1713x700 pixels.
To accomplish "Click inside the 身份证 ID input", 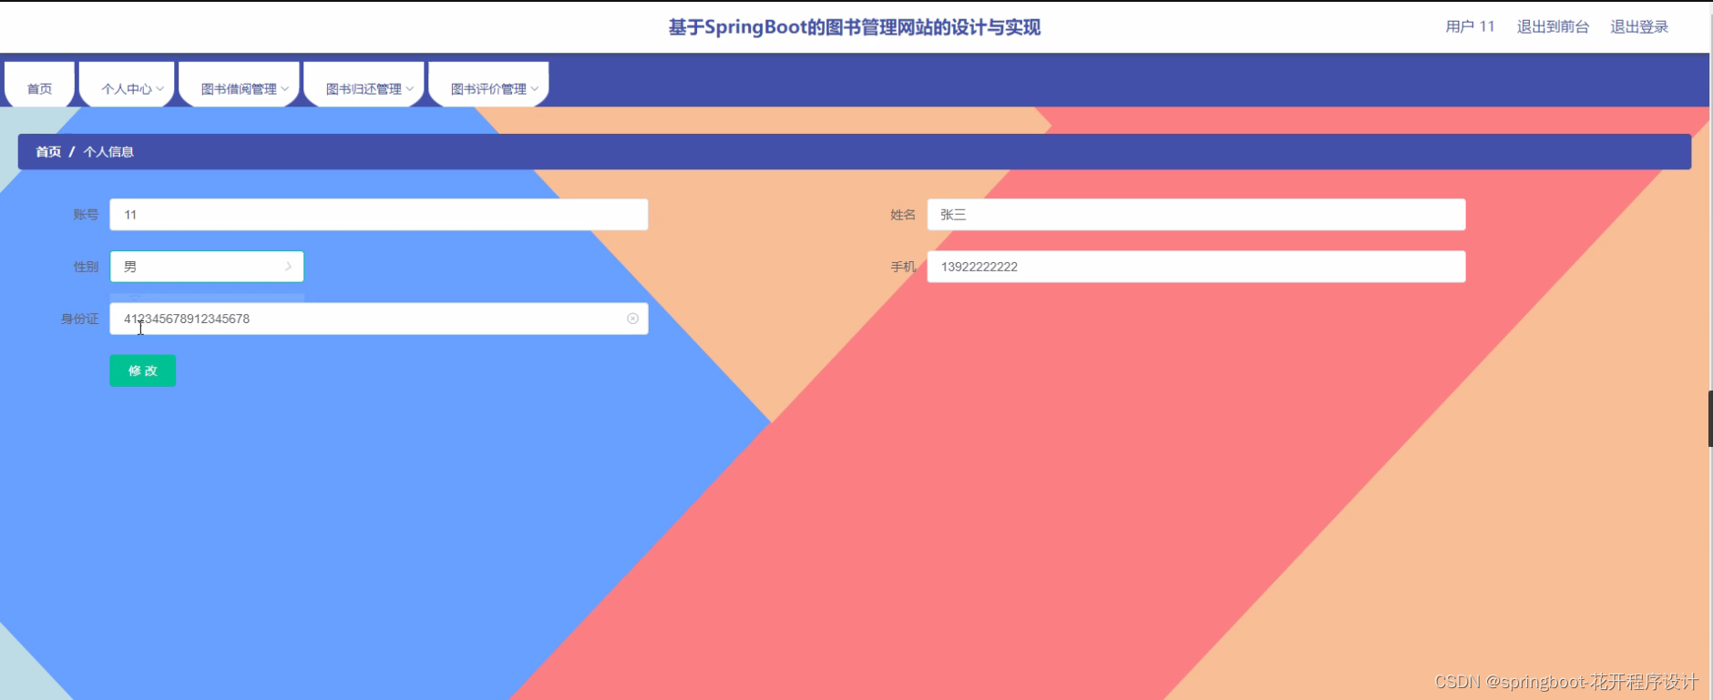I will point(364,319).
